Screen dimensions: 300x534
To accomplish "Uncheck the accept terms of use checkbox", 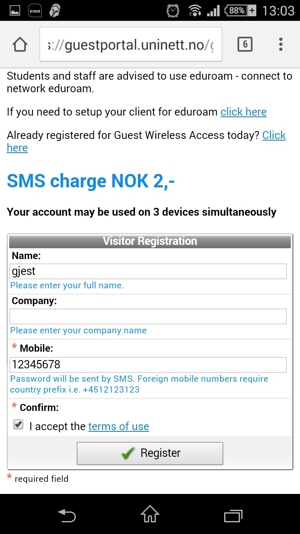I will [x=18, y=425].
